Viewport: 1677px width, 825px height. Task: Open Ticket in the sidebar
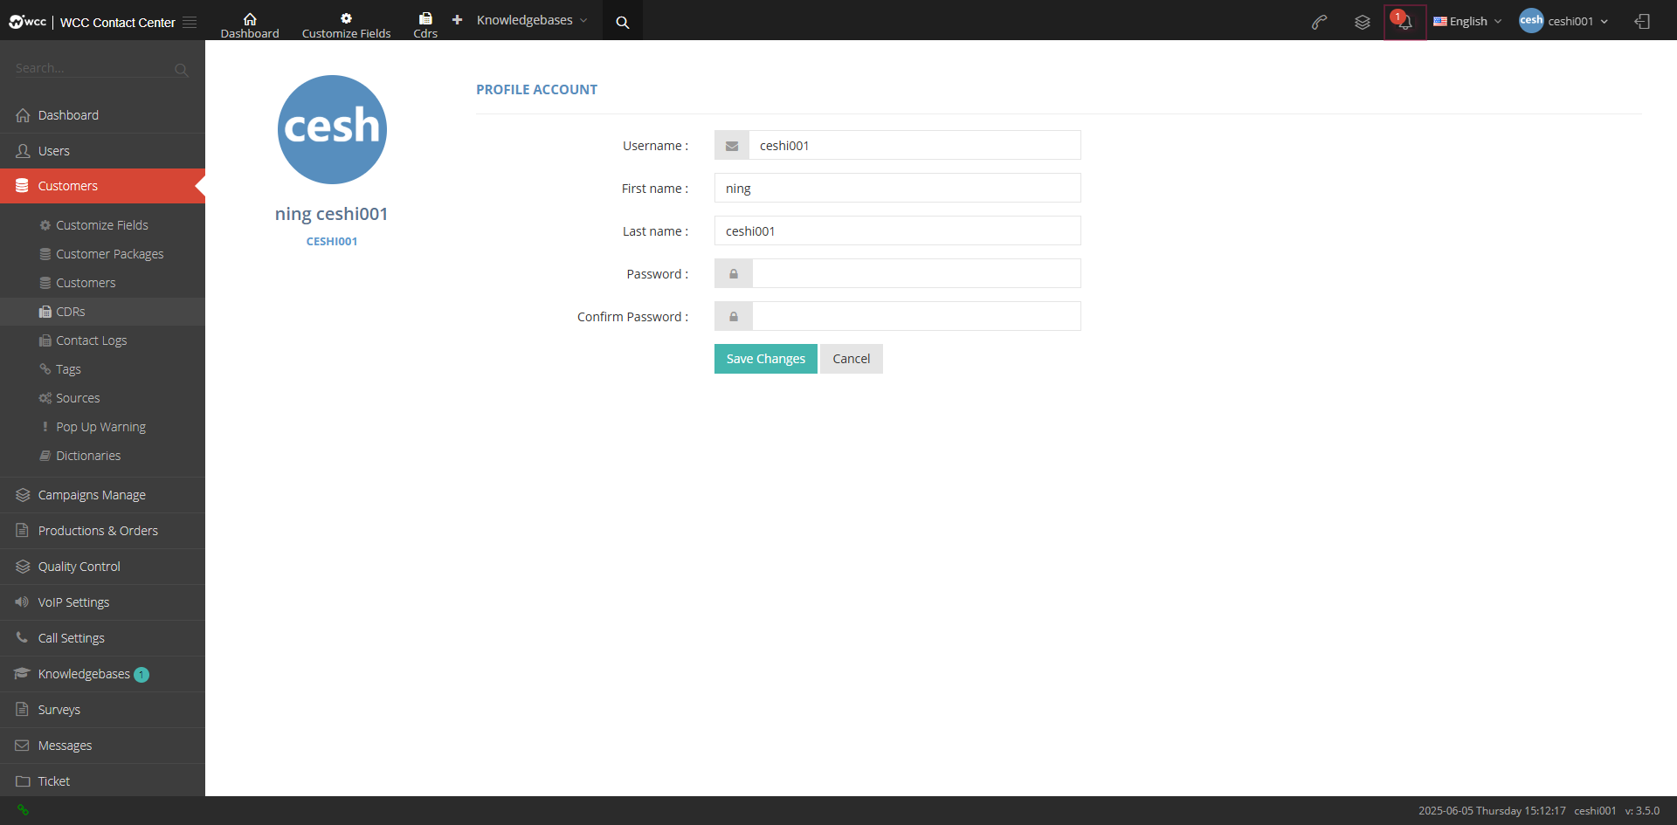pyautogui.click(x=102, y=780)
